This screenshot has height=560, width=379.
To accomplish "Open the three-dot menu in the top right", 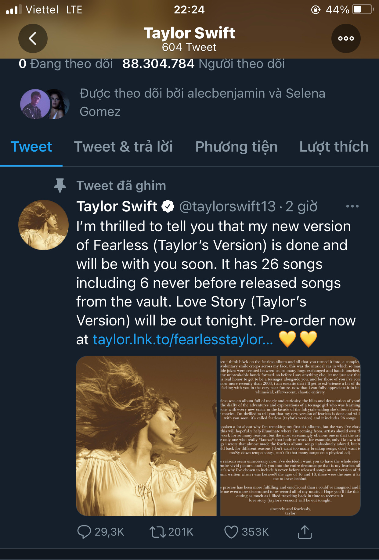I will pyautogui.click(x=346, y=38).
